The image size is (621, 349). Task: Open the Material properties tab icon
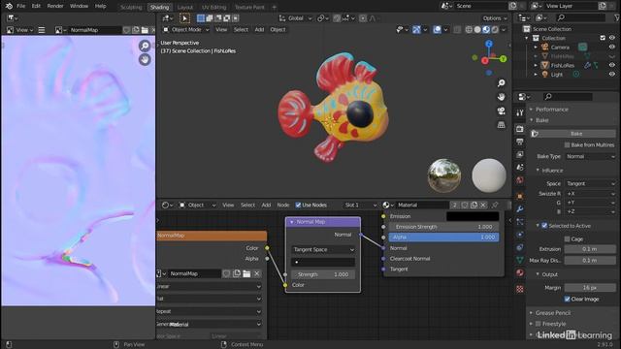(520, 273)
